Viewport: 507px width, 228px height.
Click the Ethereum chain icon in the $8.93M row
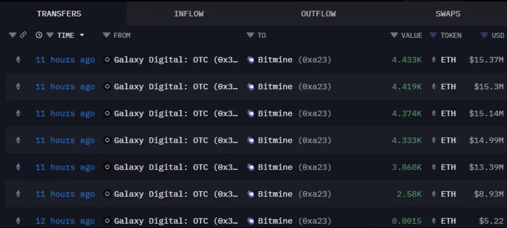[18, 194]
